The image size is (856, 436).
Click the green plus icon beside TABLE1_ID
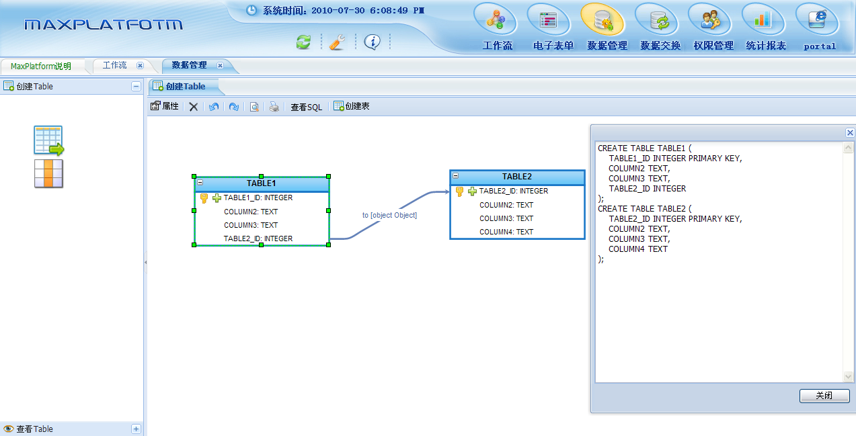(217, 198)
